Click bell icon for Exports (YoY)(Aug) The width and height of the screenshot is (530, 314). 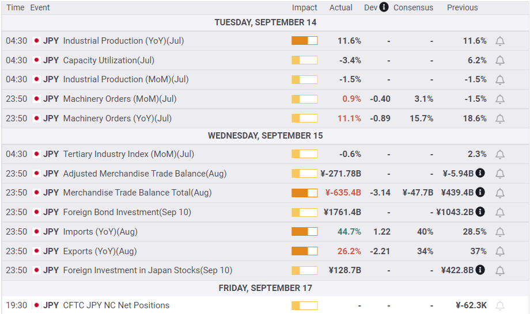click(x=500, y=252)
